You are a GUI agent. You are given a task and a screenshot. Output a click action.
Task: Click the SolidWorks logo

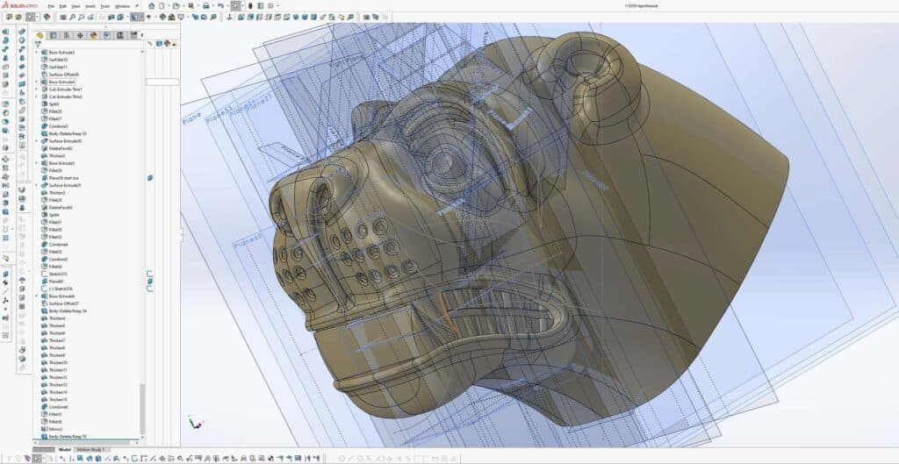tap(18, 5)
